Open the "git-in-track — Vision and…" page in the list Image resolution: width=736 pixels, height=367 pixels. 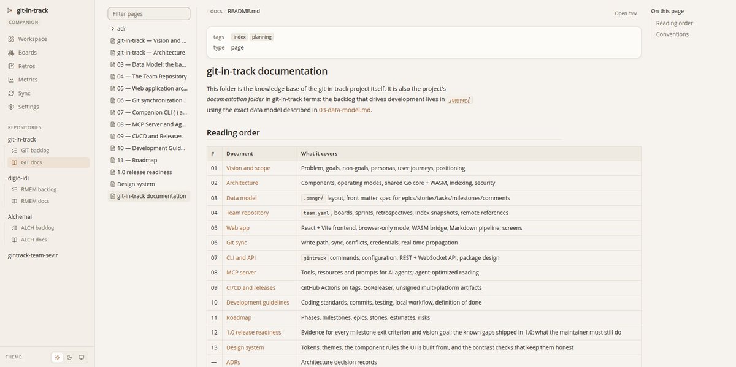tap(149, 40)
